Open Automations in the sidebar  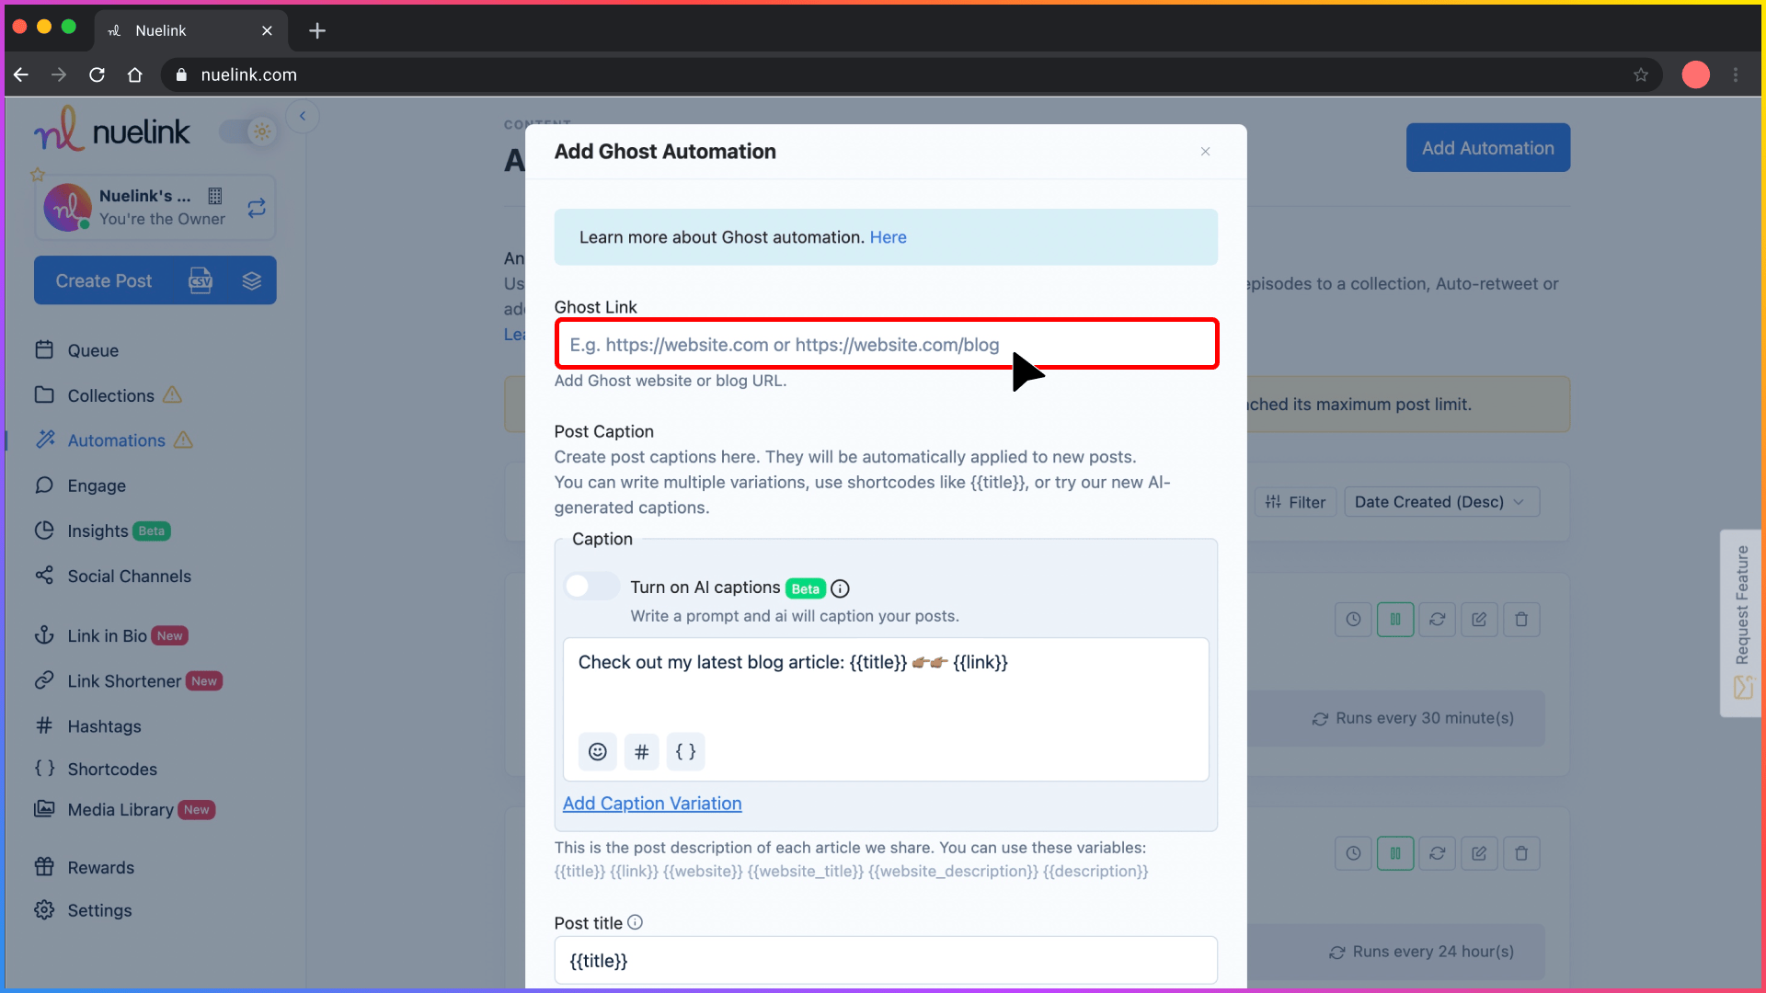tap(116, 440)
